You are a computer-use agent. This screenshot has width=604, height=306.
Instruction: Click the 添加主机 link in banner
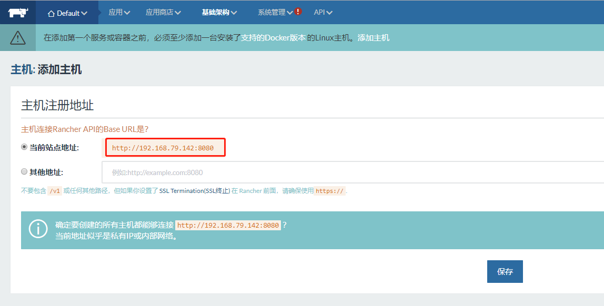(x=374, y=38)
